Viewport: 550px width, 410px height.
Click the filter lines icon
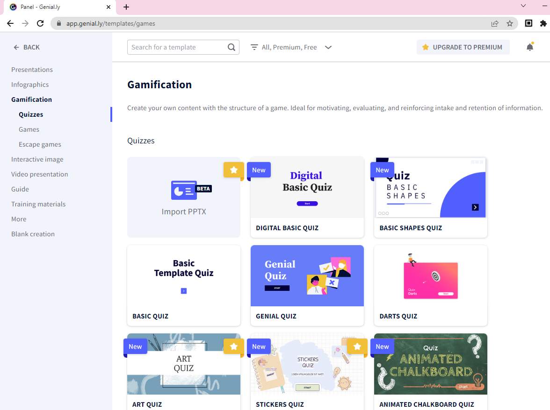[x=254, y=47]
